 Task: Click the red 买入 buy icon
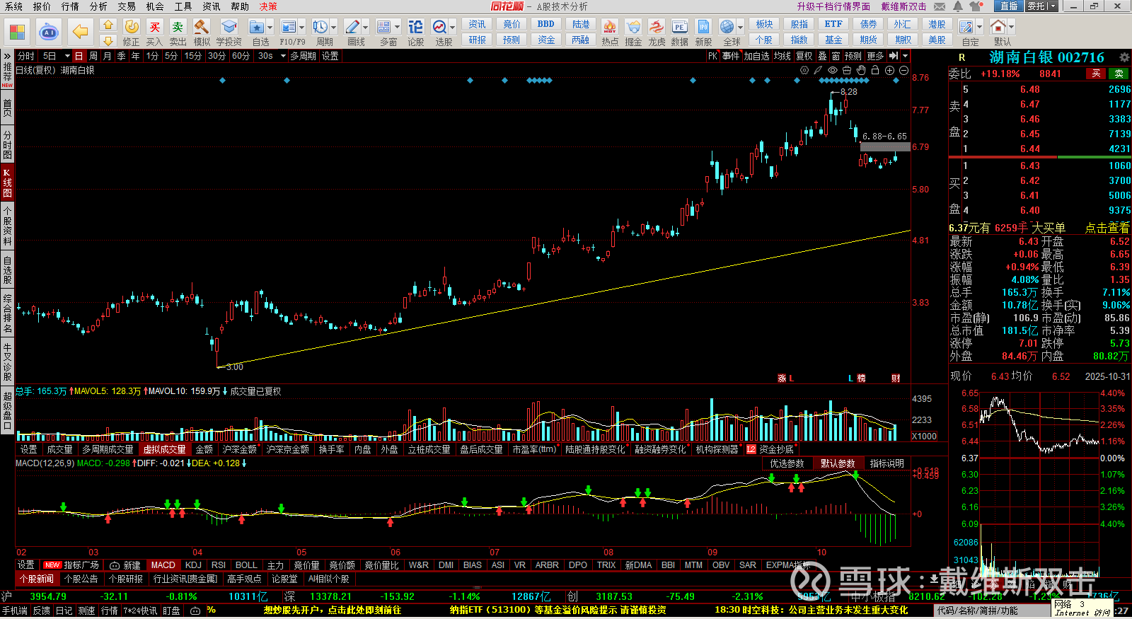(154, 28)
